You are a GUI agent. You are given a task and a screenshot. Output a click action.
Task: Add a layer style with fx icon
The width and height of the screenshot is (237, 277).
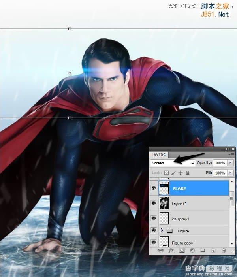coord(171,250)
